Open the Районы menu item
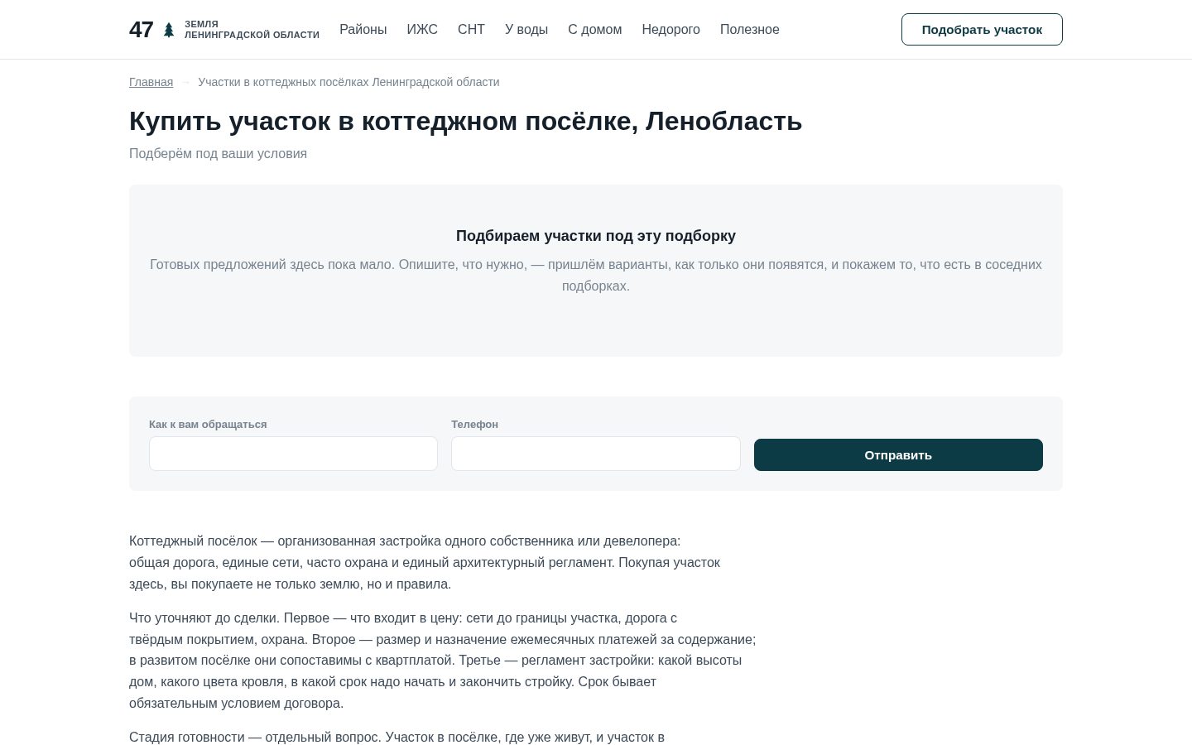 363,30
